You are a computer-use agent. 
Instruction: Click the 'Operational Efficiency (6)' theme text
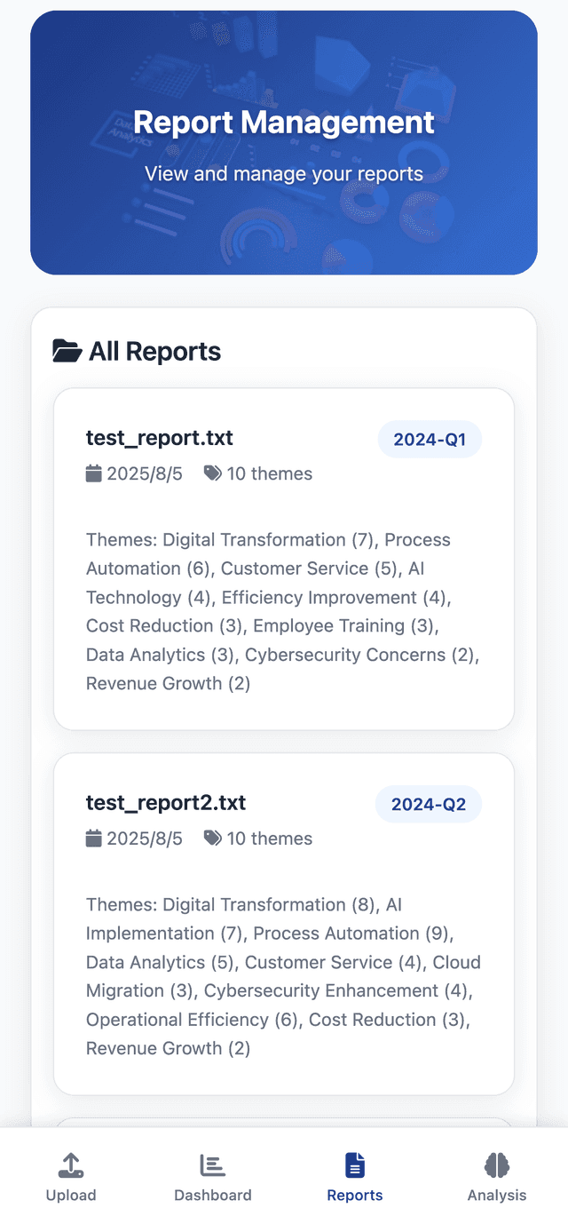pos(192,1020)
